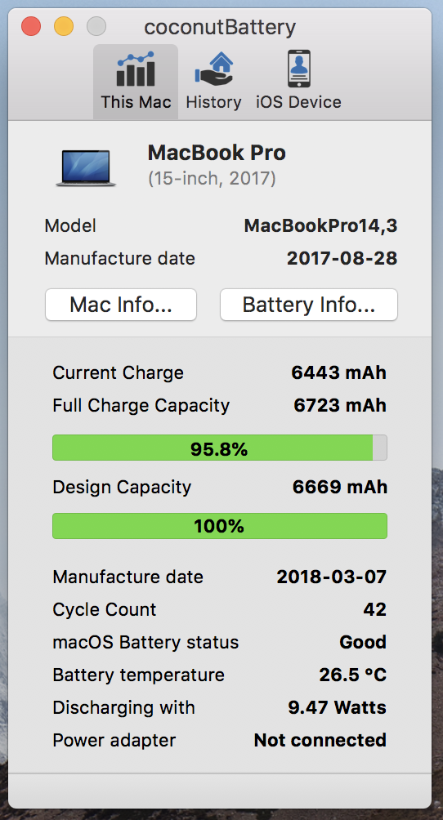This screenshot has height=820, width=443.
Task: Open the iOS Device phone icon
Action: (x=298, y=69)
